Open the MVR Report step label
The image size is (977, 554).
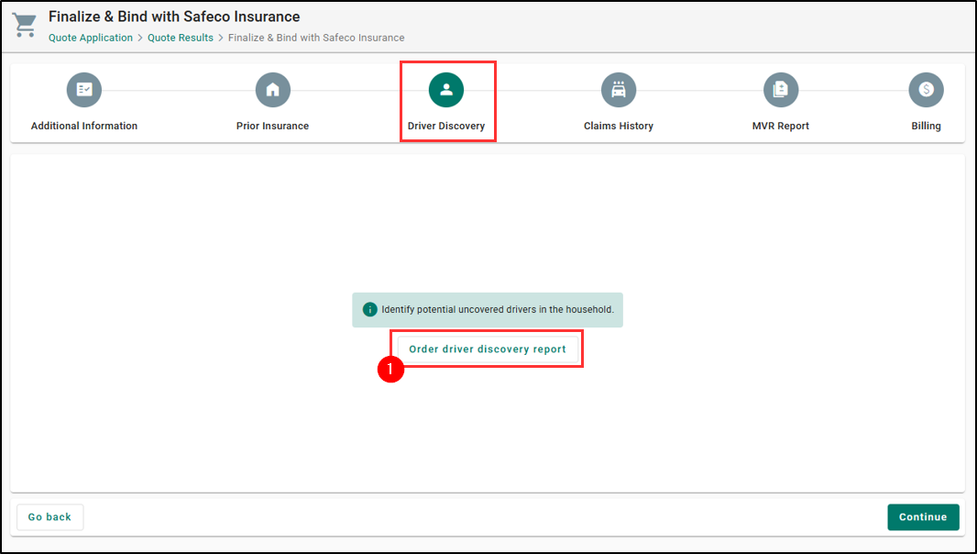point(781,126)
